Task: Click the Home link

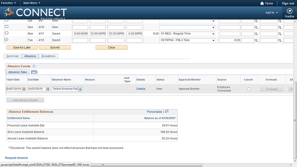Action: pos(269,3)
